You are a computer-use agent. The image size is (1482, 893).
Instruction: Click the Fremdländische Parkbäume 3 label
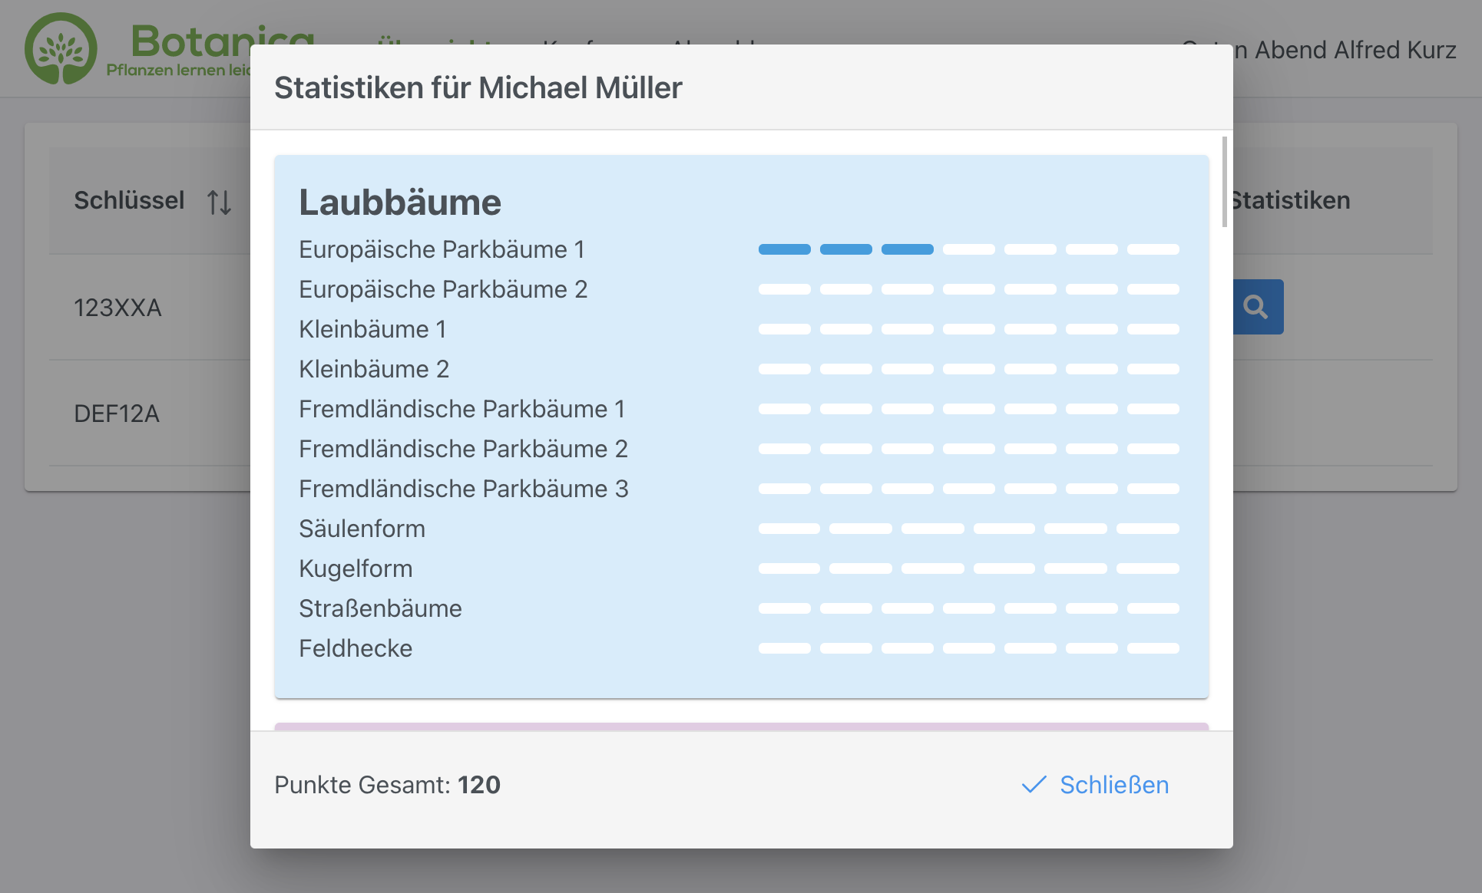[464, 489]
